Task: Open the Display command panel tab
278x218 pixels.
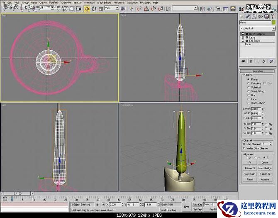Action: [x=266, y=17]
